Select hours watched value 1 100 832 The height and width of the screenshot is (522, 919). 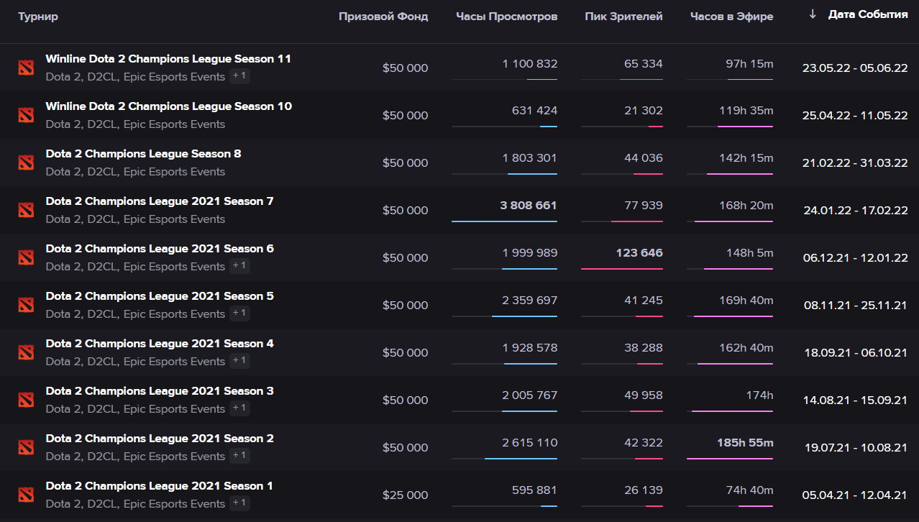coord(530,64)
